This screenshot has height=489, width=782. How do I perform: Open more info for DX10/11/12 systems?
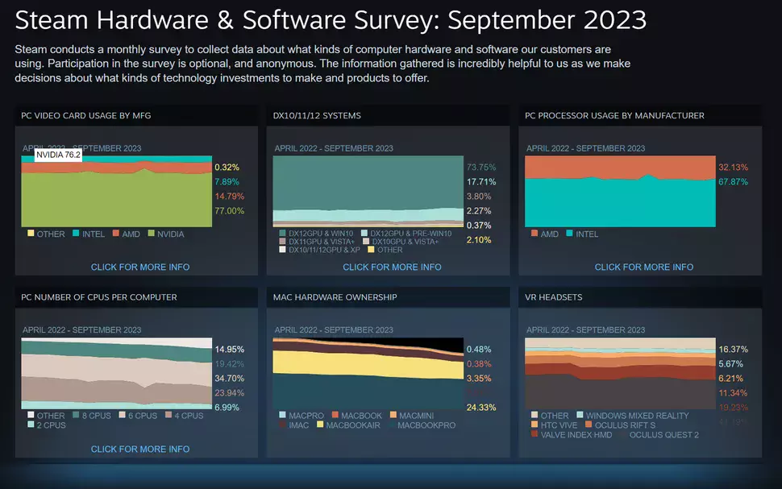tap(392, 267)
